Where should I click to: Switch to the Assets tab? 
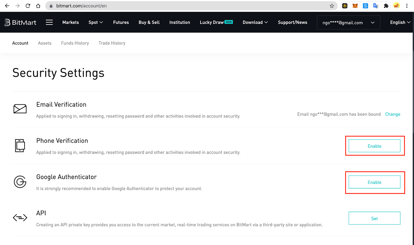[x=45, y=43]
